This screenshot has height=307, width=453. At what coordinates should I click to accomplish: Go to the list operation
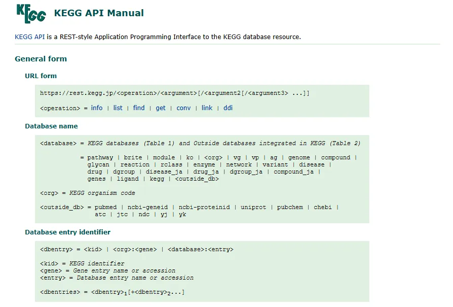tap(118, 108)
